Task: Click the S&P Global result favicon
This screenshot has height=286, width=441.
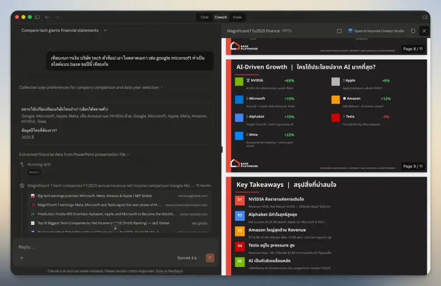Action: 33,196
